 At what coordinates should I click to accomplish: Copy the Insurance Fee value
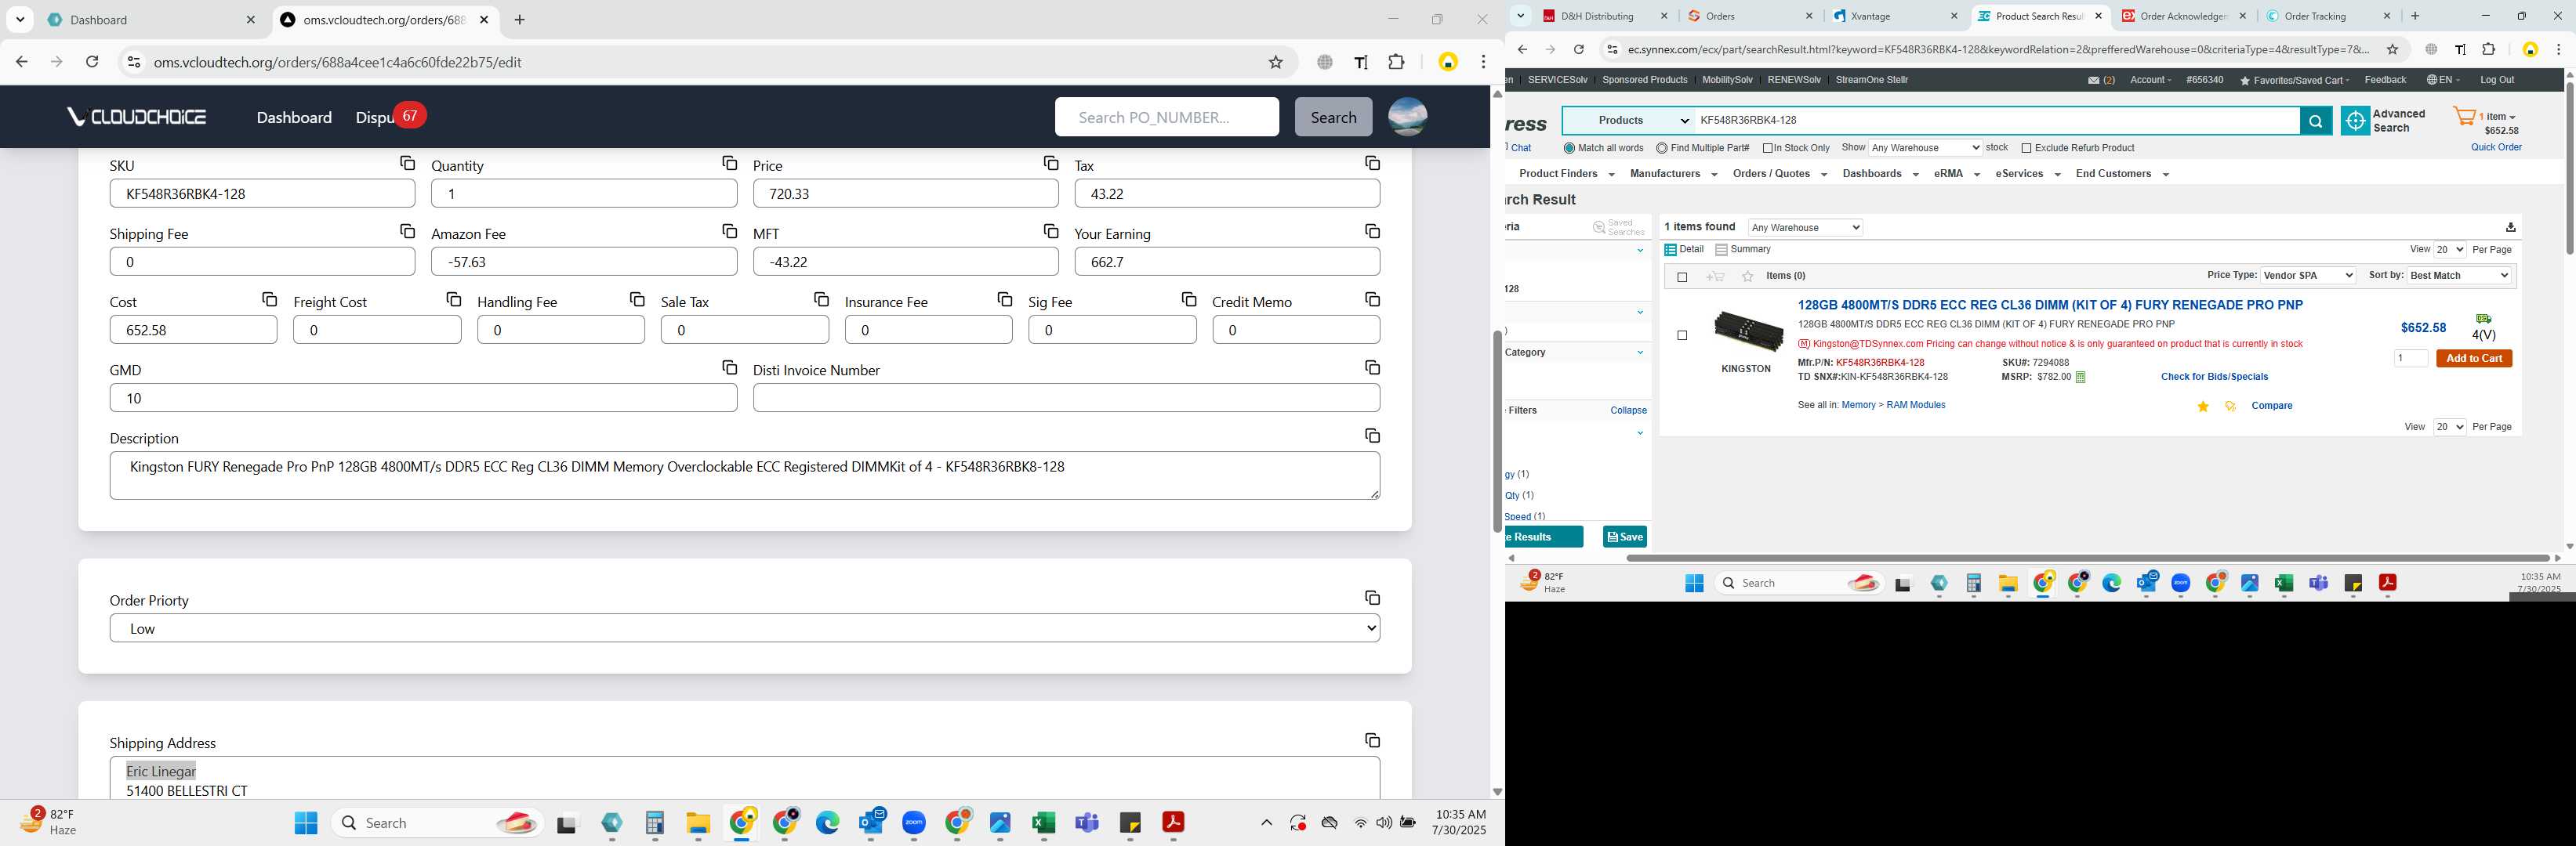[x=1005, y=298]
